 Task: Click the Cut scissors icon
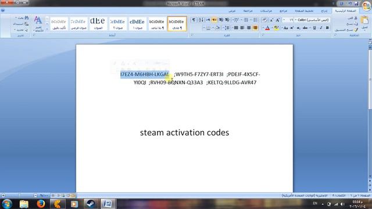click(355, 18)
